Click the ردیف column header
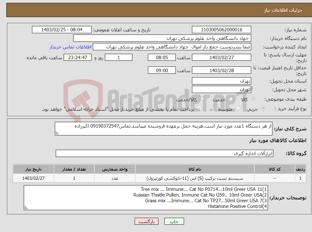The image size is (312, 232). 301,169
